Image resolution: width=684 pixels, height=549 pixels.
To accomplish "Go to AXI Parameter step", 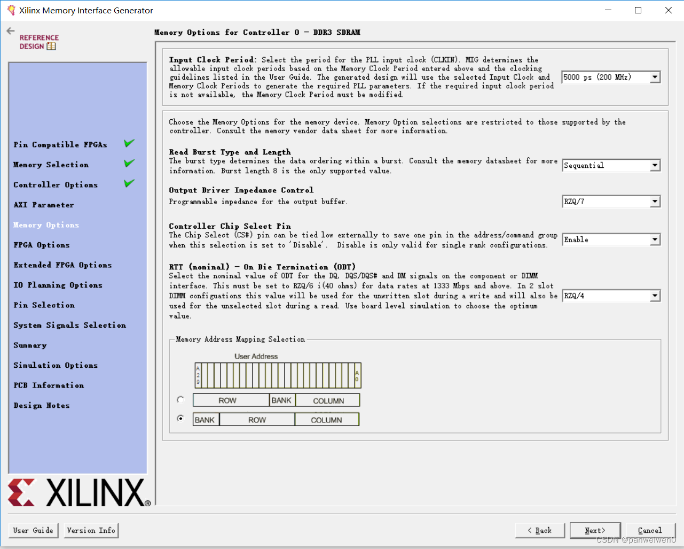I will point(44,205).
